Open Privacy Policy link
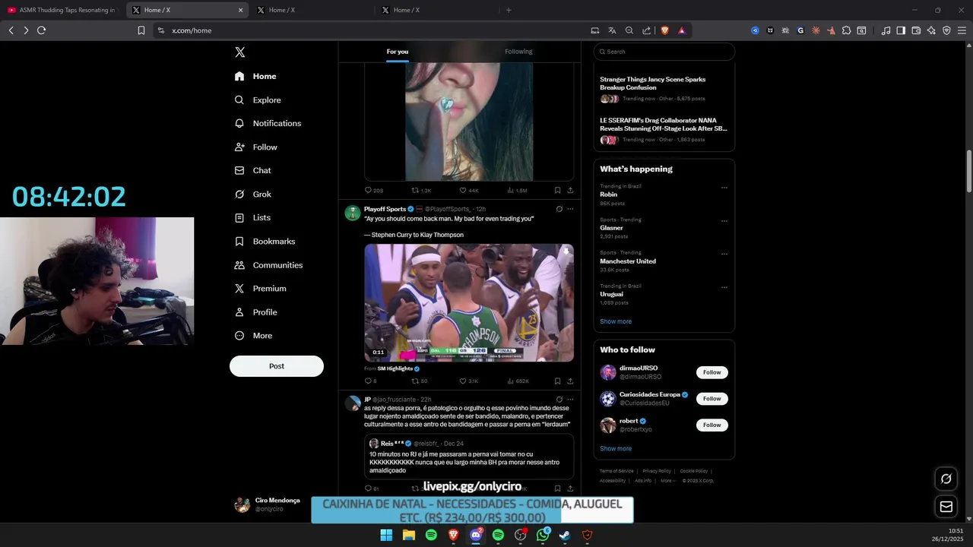Image resolution: width=973 pixels, height=547 pixels. [x=657, y=471]
